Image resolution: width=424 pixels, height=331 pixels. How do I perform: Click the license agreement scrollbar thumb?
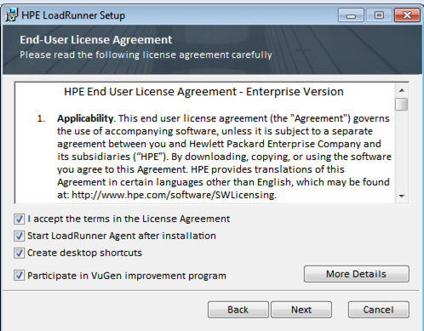click(402, 104)
